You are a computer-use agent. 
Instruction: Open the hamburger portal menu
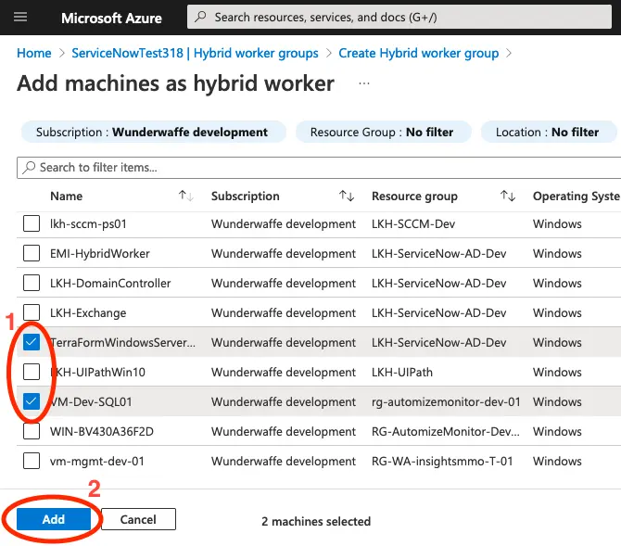(x=20, y=17)
